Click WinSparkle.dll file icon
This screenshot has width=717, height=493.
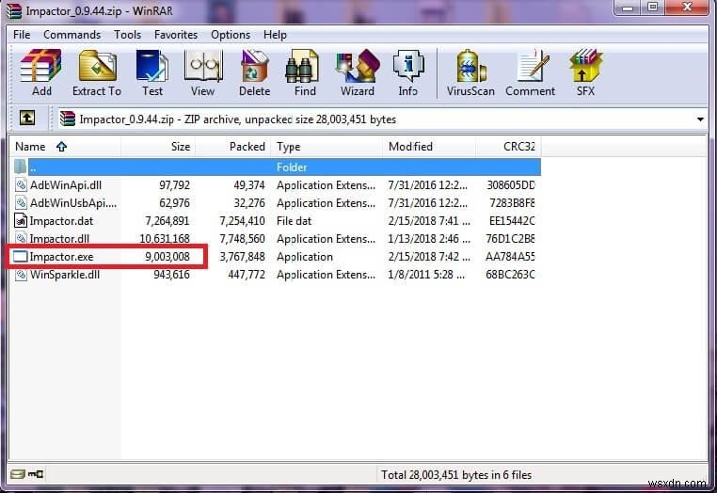click(21, 275)
